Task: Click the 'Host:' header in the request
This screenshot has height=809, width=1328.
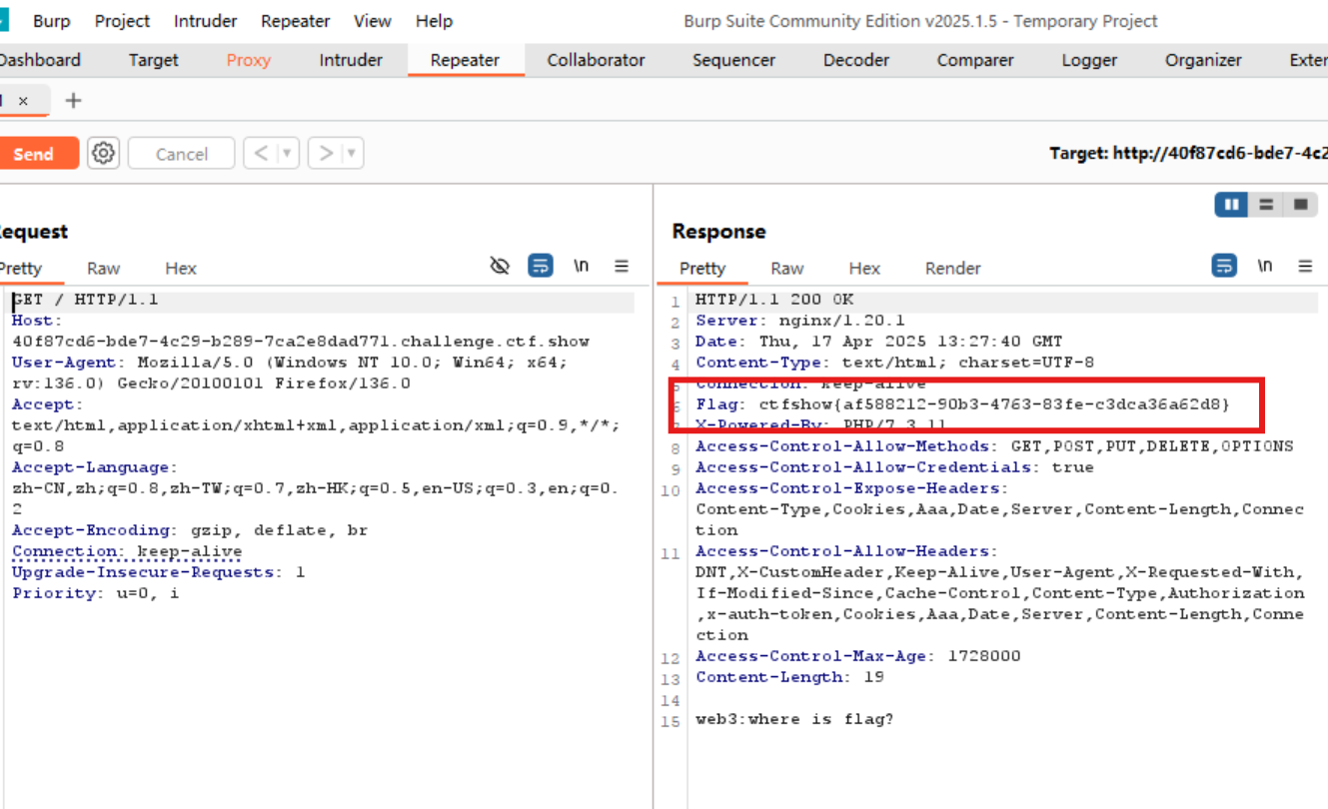Action: 37,321
